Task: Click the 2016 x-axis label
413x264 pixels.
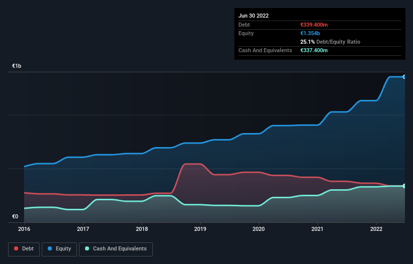Action: click(x=24, y=229)
